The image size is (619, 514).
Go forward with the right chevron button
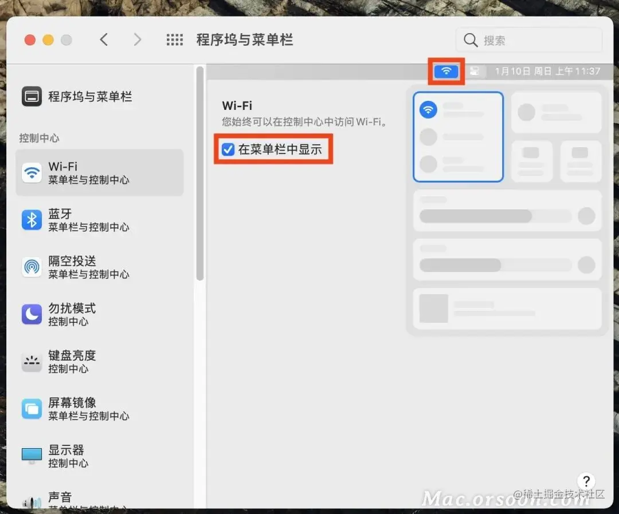pos(137,39)
